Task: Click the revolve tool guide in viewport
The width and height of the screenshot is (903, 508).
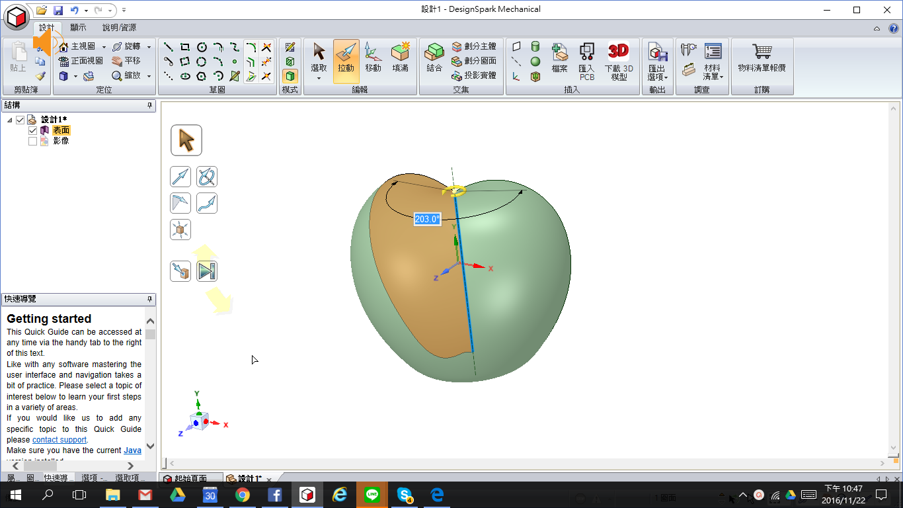Action: click(x=207, y=177)
